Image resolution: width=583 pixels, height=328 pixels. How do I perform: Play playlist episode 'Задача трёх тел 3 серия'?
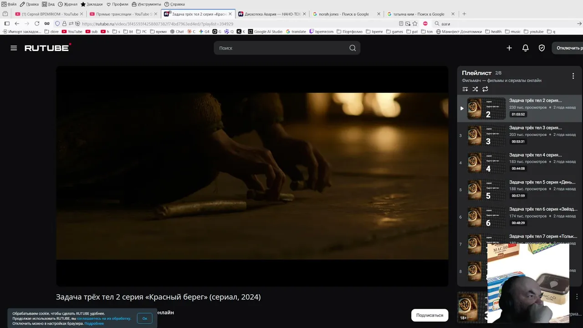[x=519, y=135]
